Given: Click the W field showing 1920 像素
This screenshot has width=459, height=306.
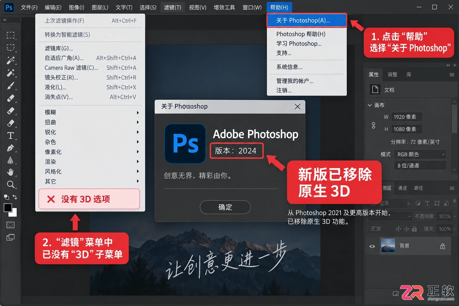Looking at the screenshot, I should [x=406, y=117].
